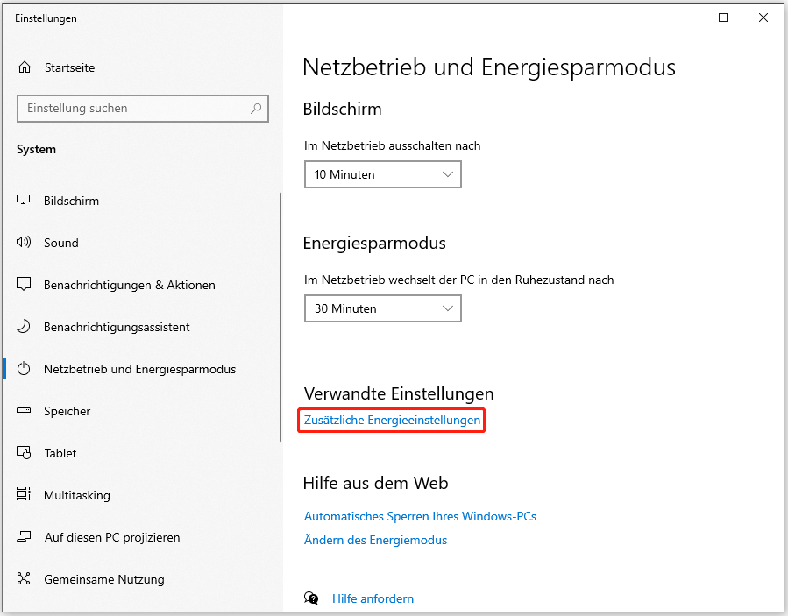Select Netzbetrieb und Energiesparmodus menu item
Viewport: 788px width, 616px height.
tap(139, 369)
